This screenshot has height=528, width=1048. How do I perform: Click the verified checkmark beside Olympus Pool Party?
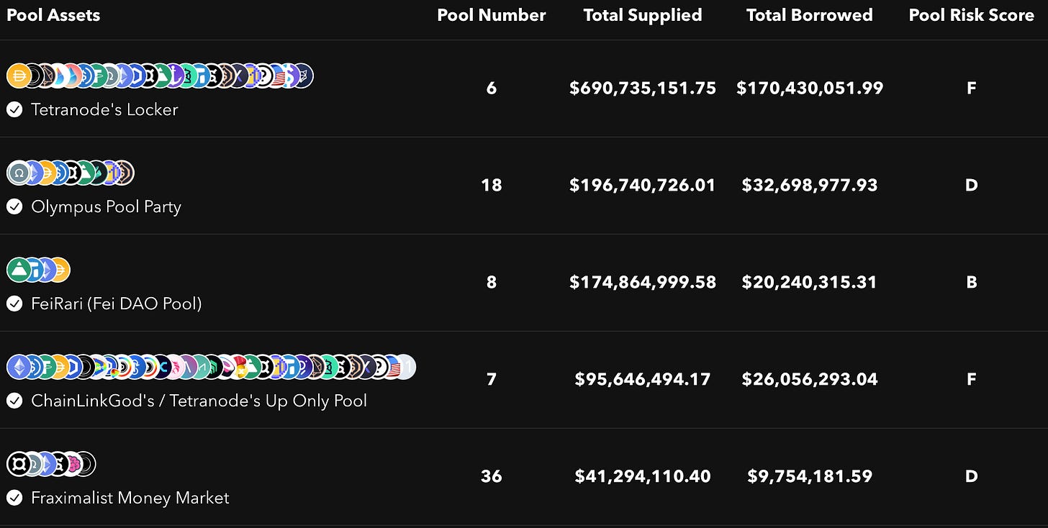point(14,206)
